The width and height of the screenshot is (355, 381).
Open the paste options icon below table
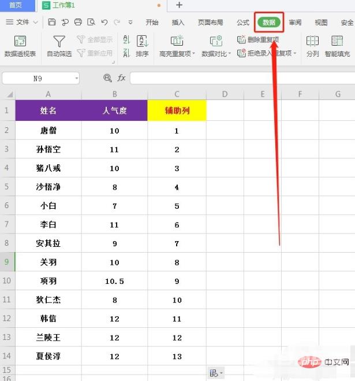pos(215,373)
